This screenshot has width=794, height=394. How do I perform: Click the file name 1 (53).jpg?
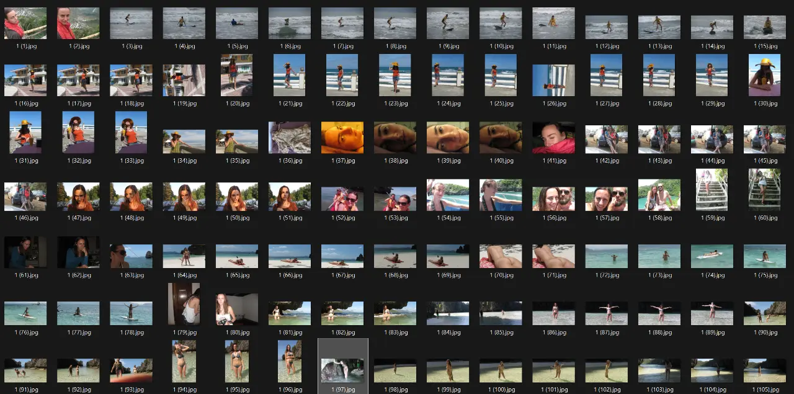pos(395,218)
